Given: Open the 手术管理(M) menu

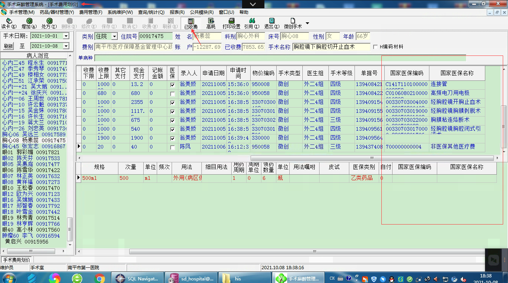Looking at the screenshot, I should pos(22,12).
